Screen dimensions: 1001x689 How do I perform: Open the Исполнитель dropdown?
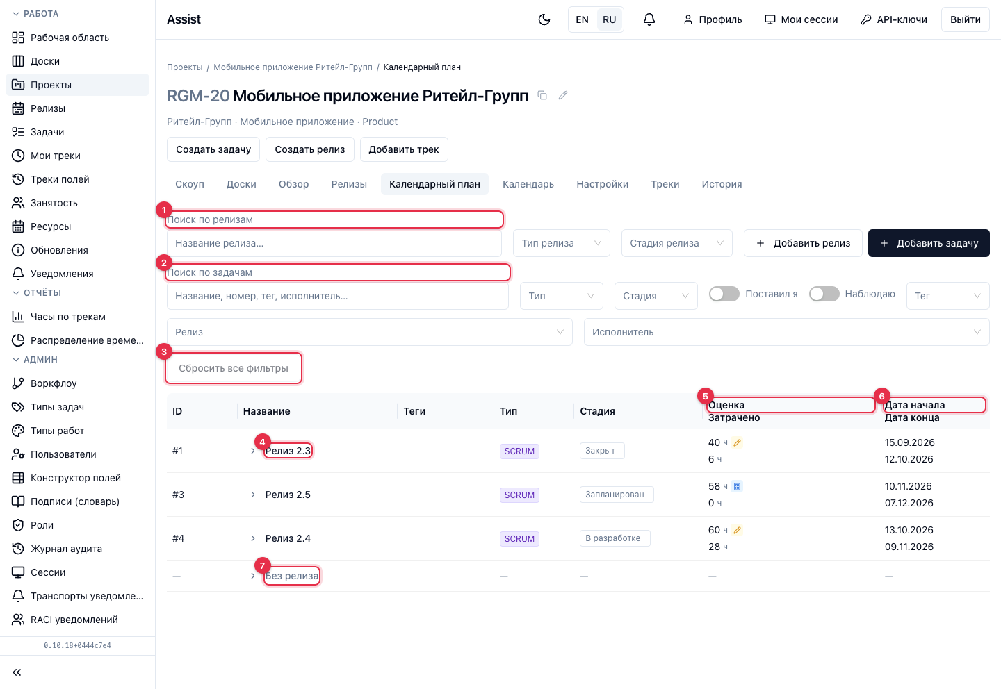(x=787, y=332)
